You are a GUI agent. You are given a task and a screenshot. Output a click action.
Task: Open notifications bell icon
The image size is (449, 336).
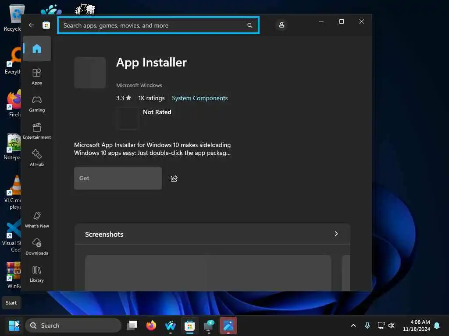pyautogui.click(x=437, y=325)
